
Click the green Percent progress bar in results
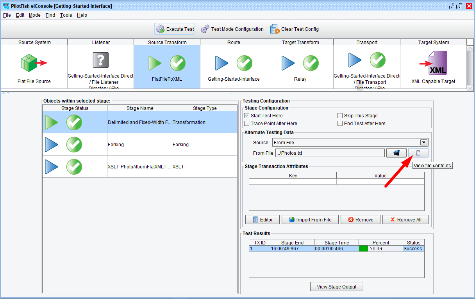363,249
